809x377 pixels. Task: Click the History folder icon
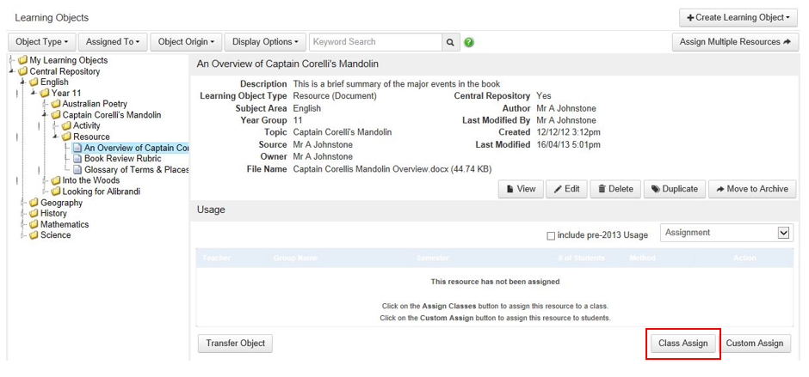(x=34, y=214)
